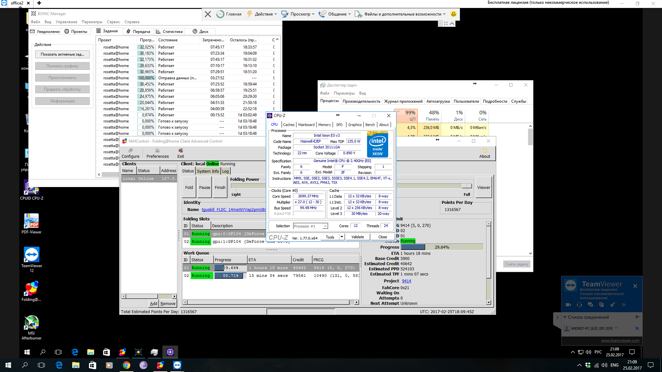
Task: Expand the CPU-Z Tools dropdown arrow
Action: 342,237
